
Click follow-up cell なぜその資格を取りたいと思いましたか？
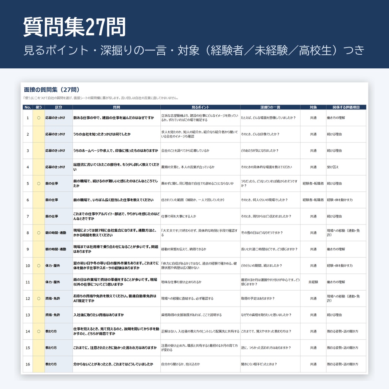click(x=270, y=315)
